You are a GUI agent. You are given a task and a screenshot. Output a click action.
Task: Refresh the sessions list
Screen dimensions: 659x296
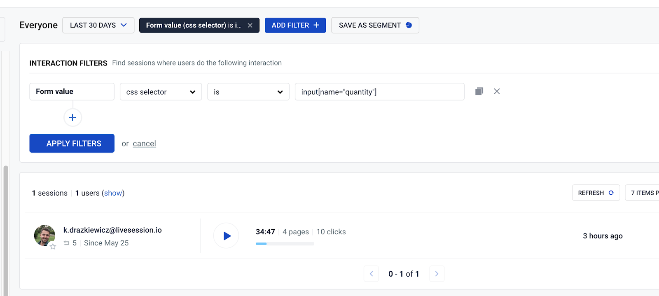(x=596, y=192)
